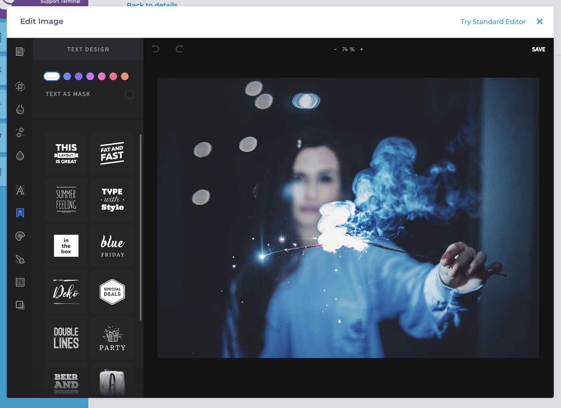Select the pink color swatch
The width and height of the screenshot is (561, 408).
(x=102, y=76)
